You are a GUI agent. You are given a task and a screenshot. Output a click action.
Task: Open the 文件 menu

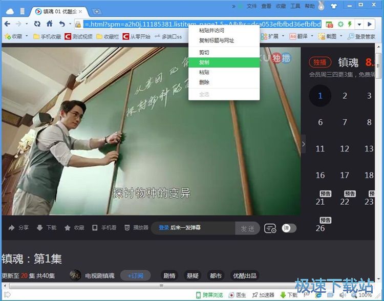click(251, 6)
